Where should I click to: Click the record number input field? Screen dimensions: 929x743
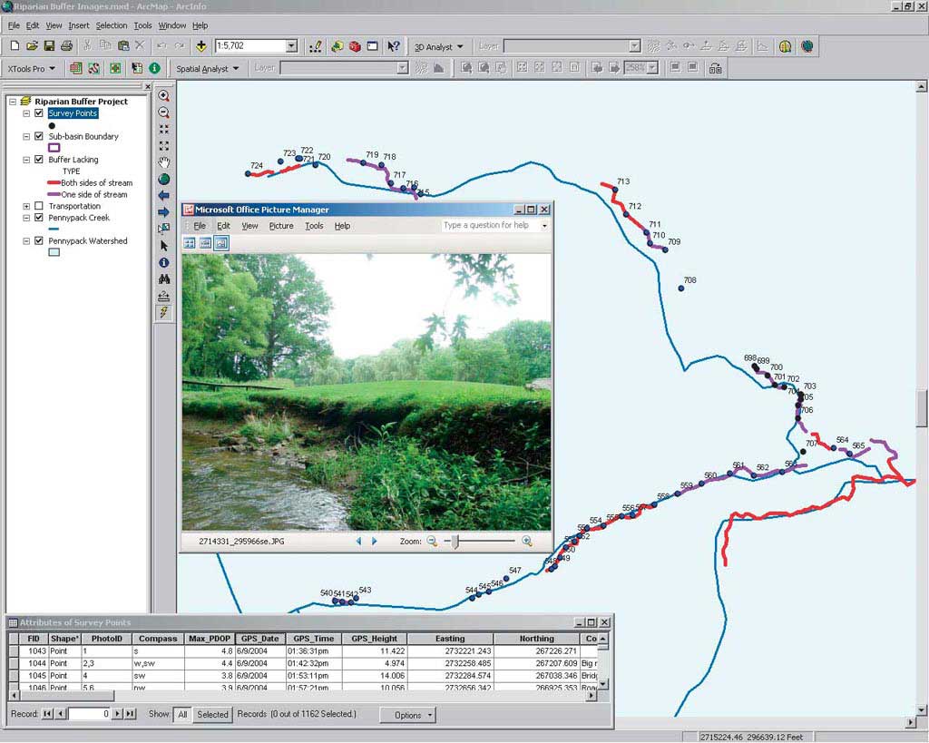coord(90,714)
